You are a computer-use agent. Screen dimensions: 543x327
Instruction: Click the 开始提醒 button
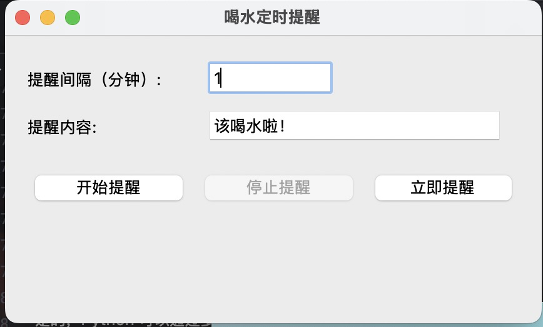pos(109,187)
